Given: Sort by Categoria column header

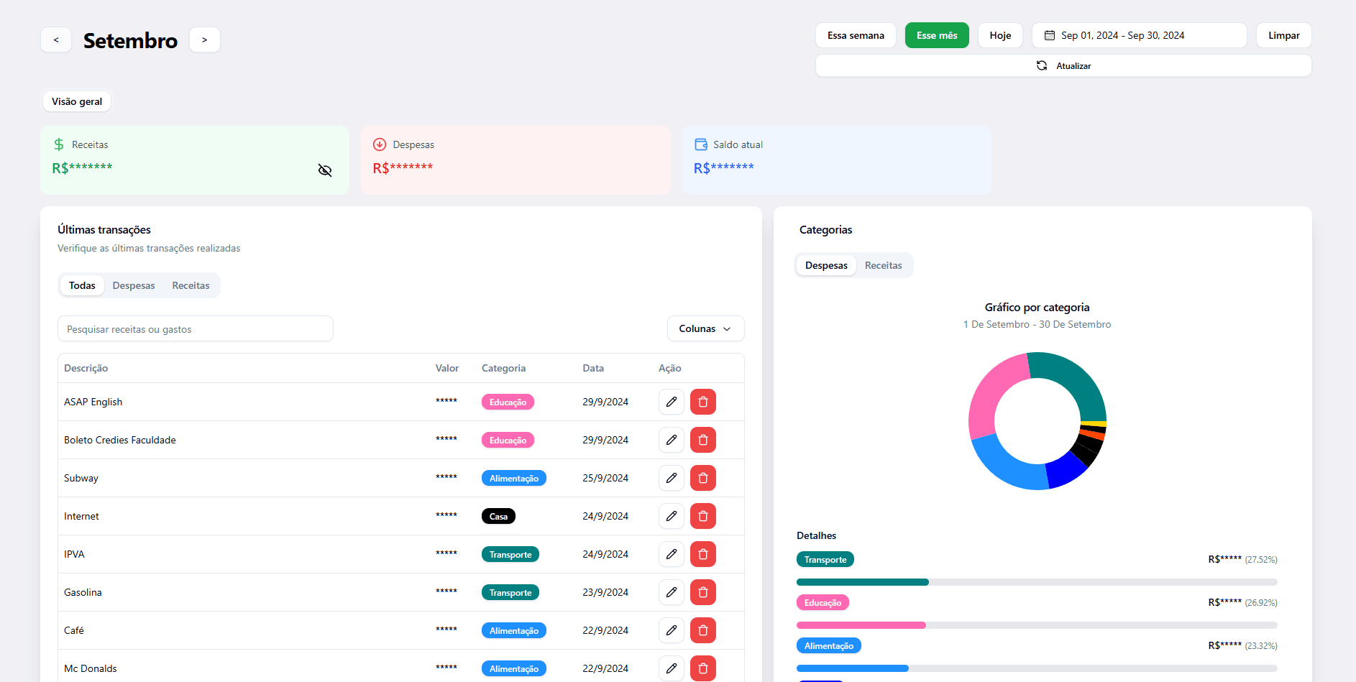Looking at the screenshot, I should coord(503,368).
